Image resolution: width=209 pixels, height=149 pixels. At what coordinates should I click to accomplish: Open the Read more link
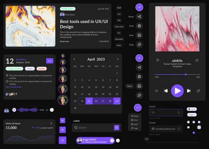[x=65, y=42]
